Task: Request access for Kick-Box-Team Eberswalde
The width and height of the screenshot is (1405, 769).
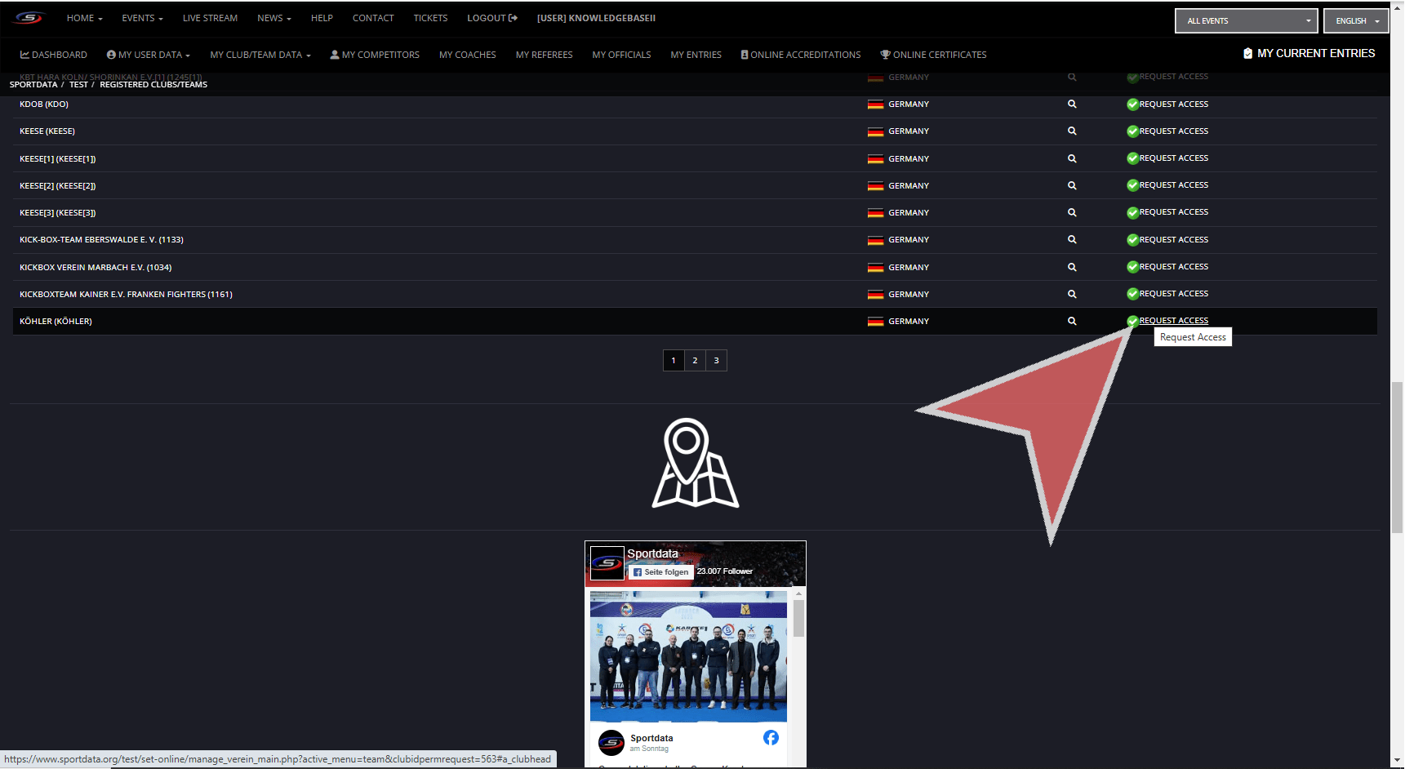Action: click(x=1173, y=240)
